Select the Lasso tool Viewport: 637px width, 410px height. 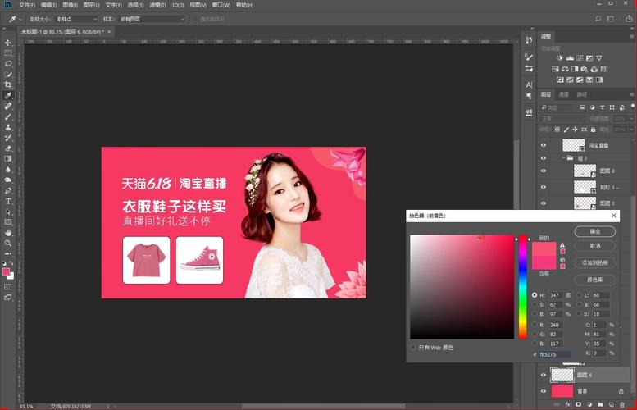[x=8, y=63]
